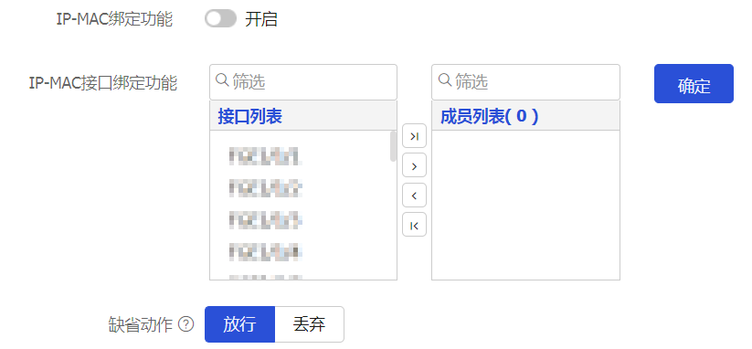The width and height of the screenshot is (752, 349).
Task: Click the 接口列表 vertical scrollbar thumb
Action: pyautogui.click(x=393, y=146)
